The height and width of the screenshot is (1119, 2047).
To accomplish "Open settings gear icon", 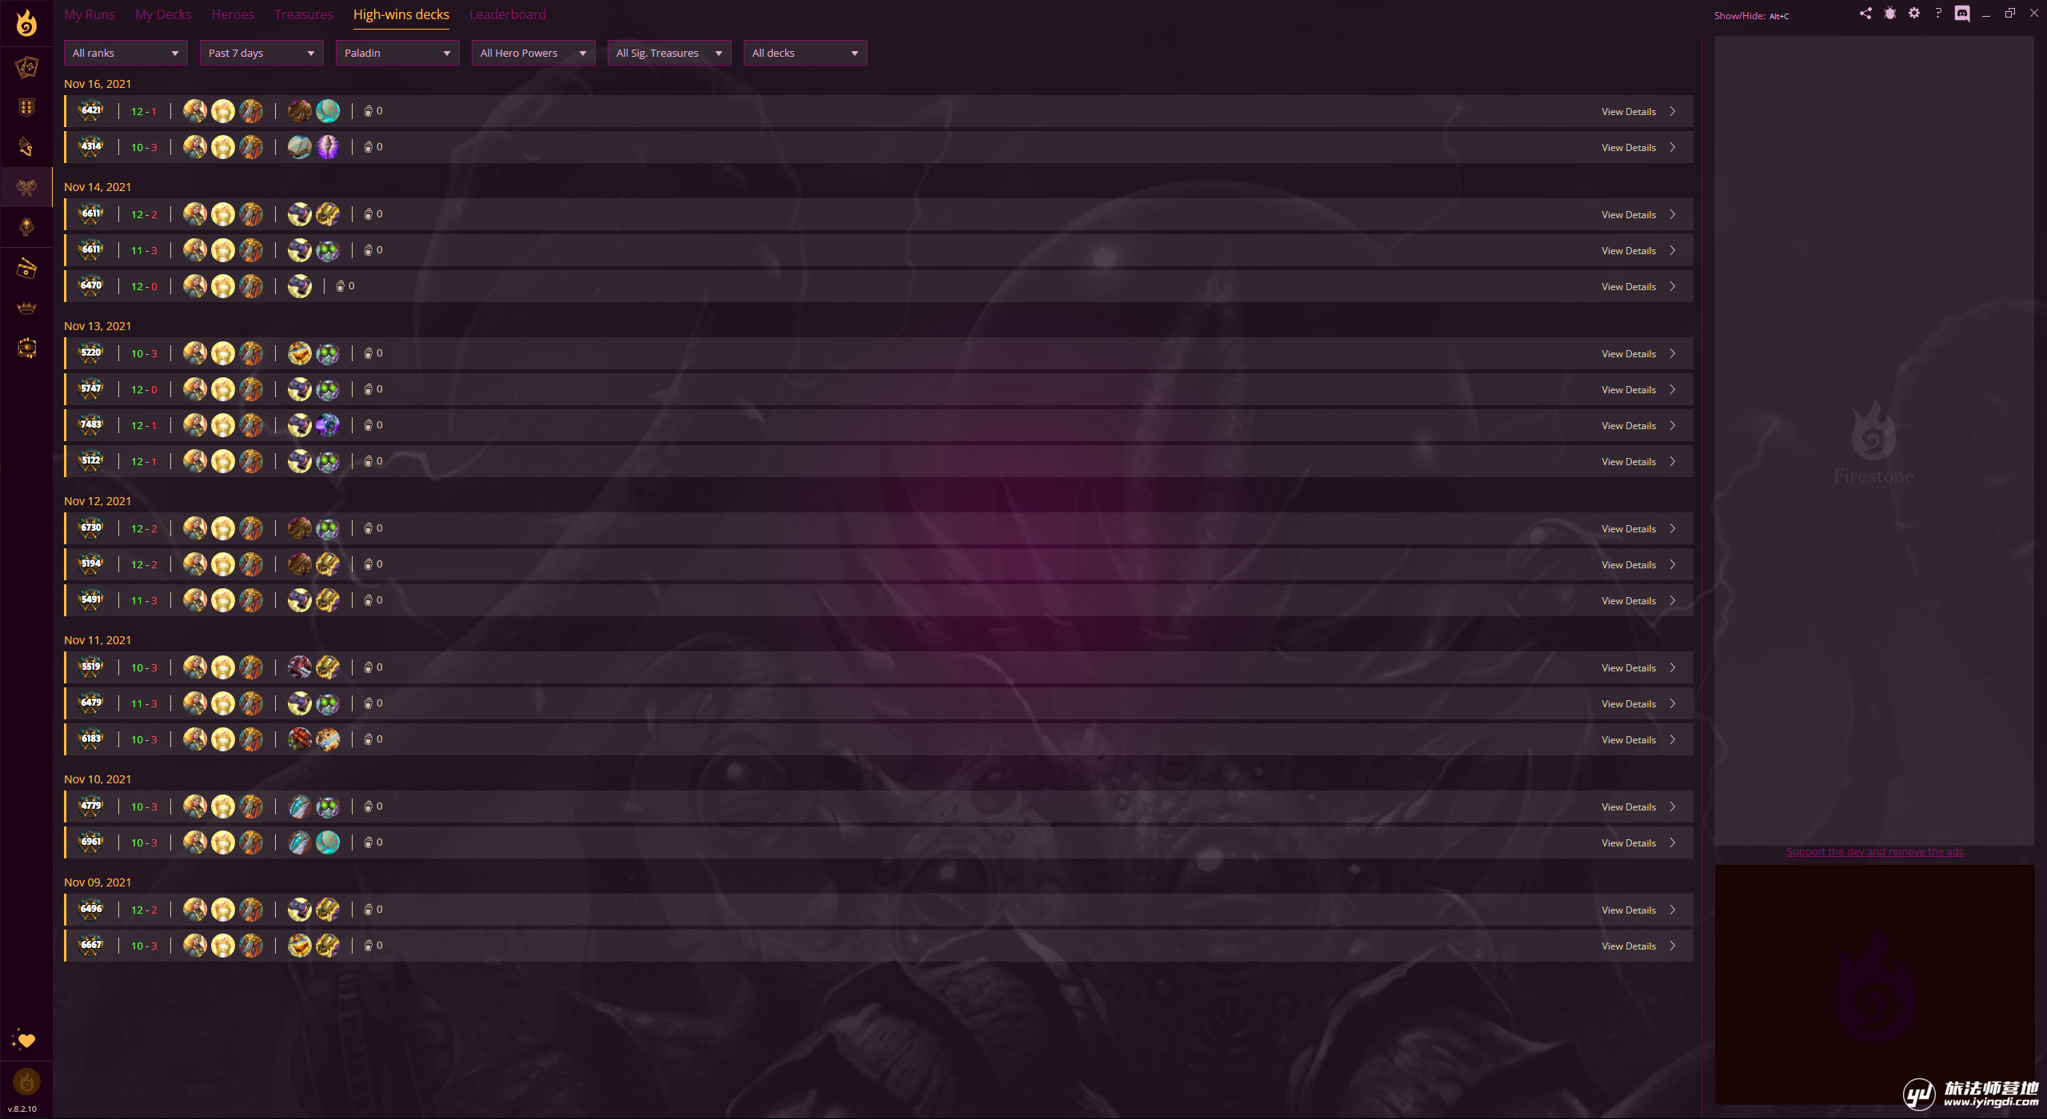I will coord(1913,14).
